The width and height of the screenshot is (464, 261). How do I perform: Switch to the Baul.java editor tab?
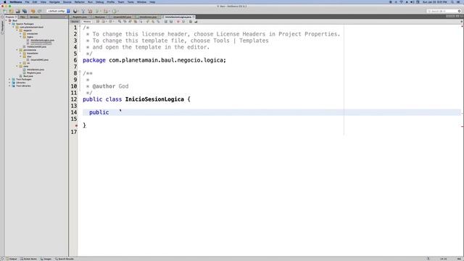100,17
